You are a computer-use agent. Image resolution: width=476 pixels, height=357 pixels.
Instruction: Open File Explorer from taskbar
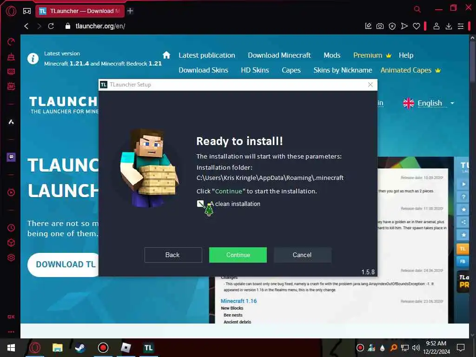[x=57, y=348]
